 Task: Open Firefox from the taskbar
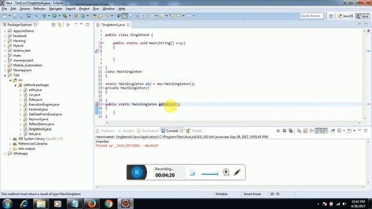tap(91, 204)
